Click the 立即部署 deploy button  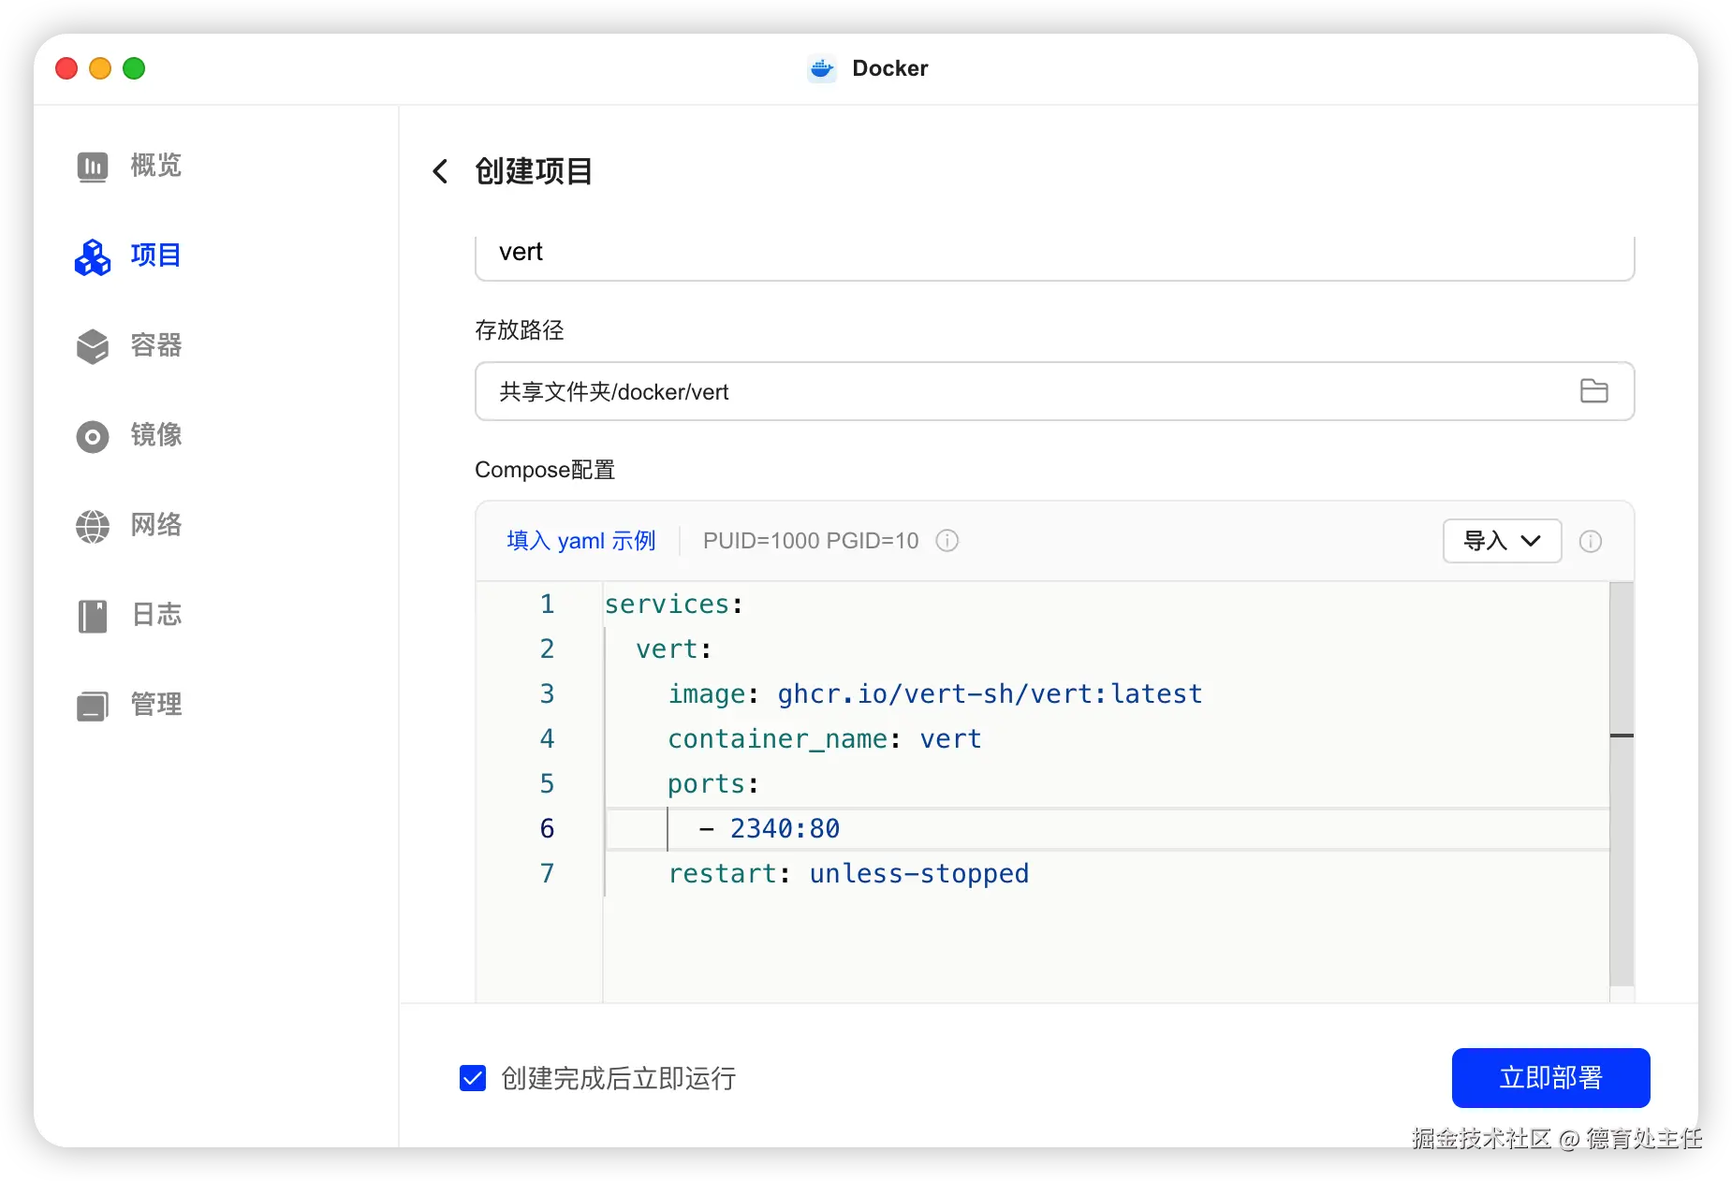tap(1550, 1078)
